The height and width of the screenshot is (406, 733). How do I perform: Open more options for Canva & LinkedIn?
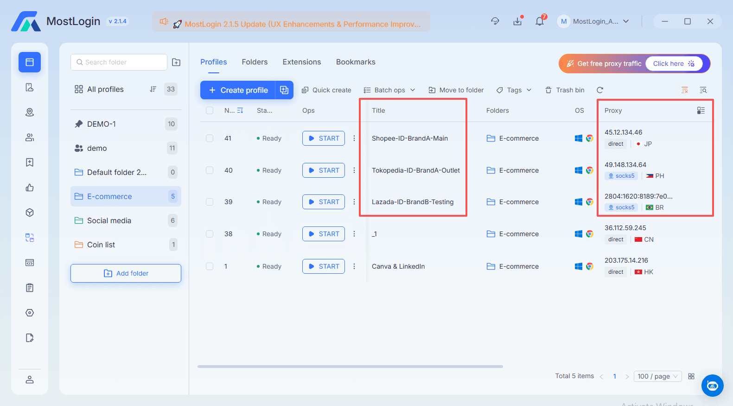point(354,266)
